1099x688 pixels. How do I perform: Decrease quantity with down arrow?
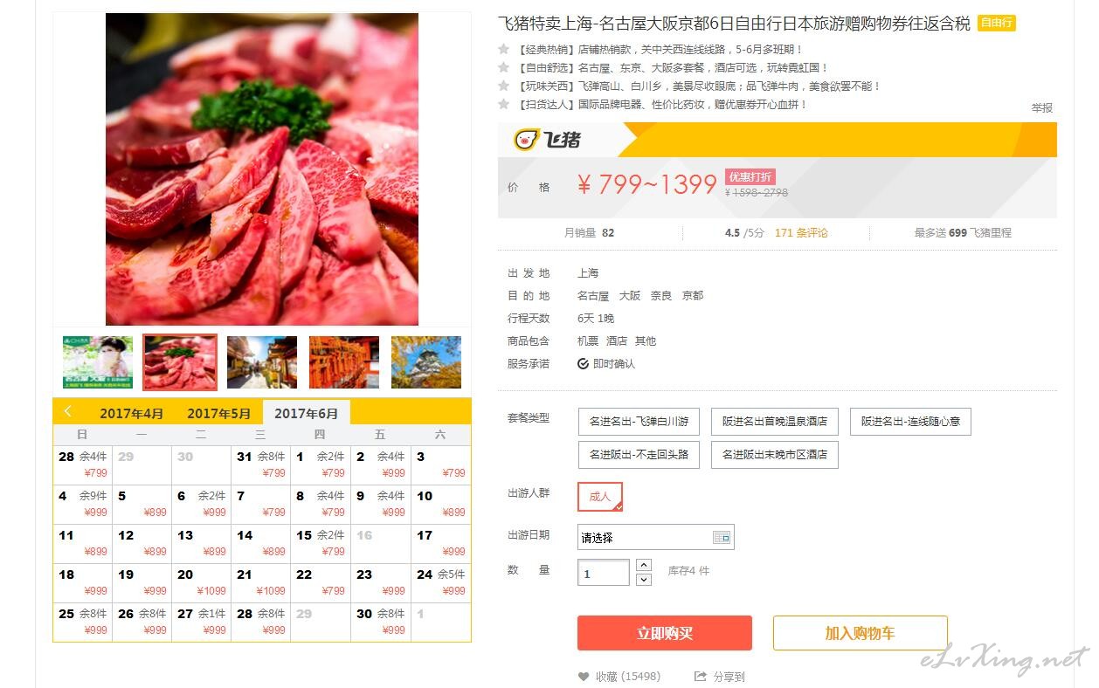(x=644, y=580)
